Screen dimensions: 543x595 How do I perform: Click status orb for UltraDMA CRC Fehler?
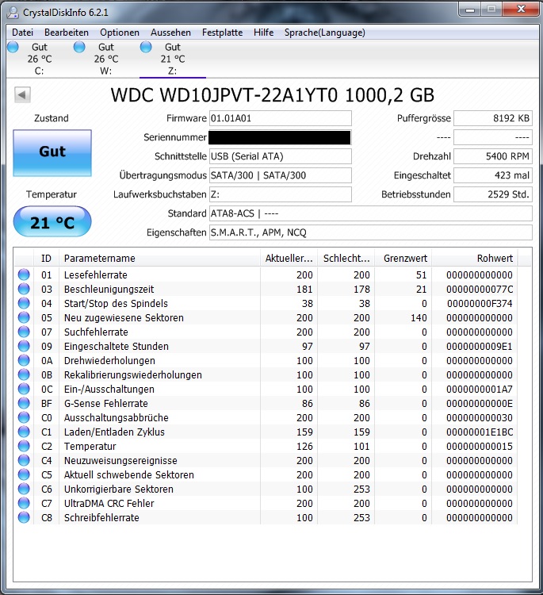[x=24, y=503]
